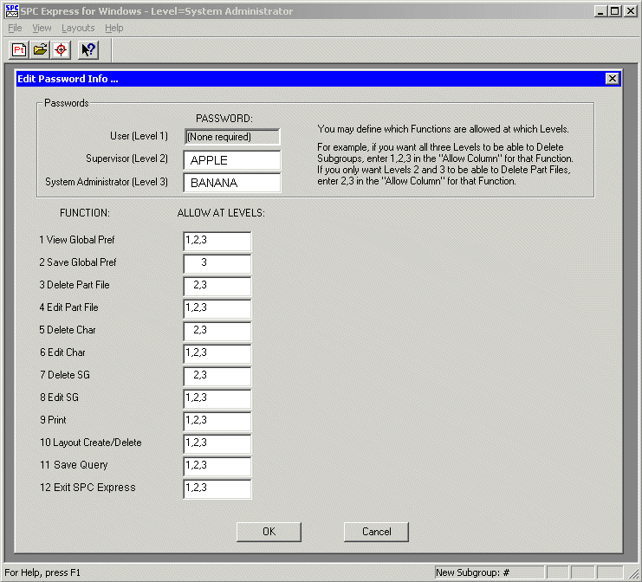
Task: Click the 'Supervisor (Level 2)' label
Action: [126, 158]
